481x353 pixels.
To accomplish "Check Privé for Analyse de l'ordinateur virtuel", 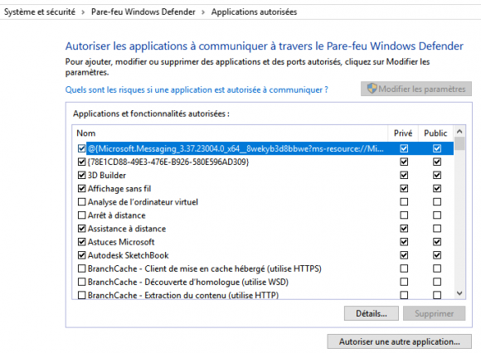I will pyautogui.click(x=404, y=202).
